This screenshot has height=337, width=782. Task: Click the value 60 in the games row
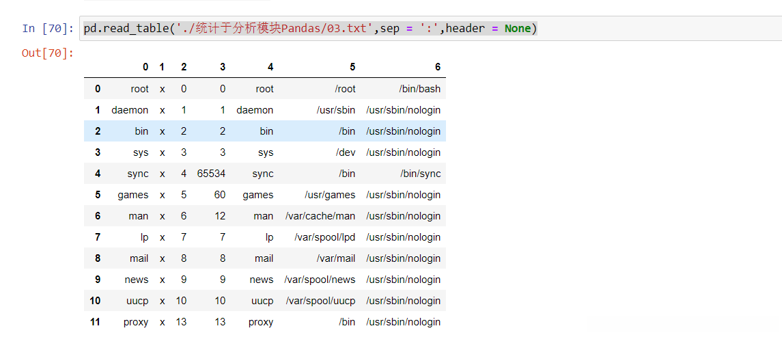pyautogui.click(x=220, y=196)
